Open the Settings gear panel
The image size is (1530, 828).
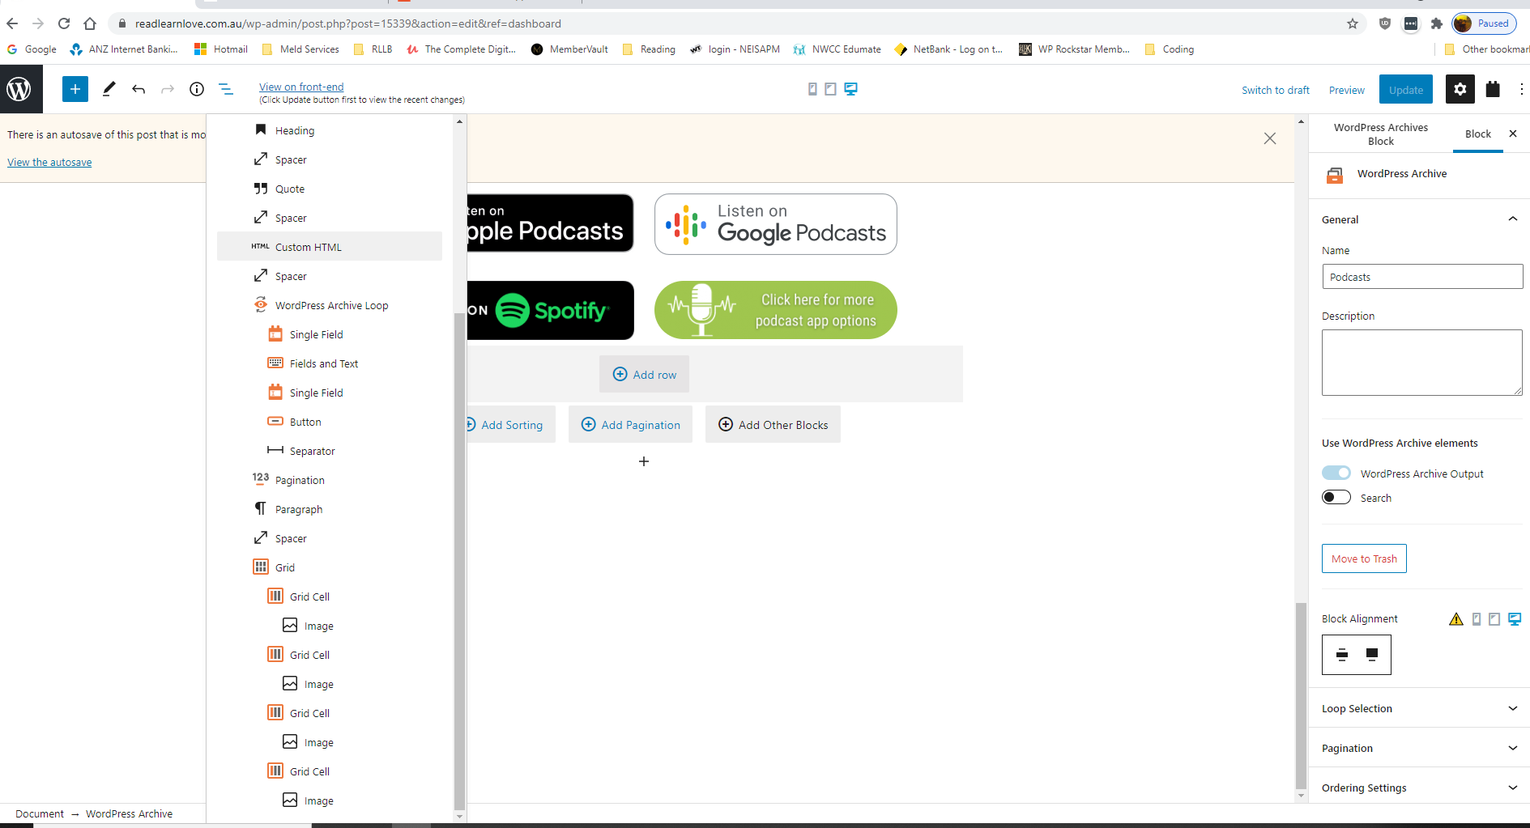click(1460, 89)
